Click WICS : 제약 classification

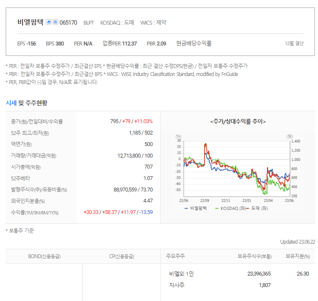pos(153,23)
